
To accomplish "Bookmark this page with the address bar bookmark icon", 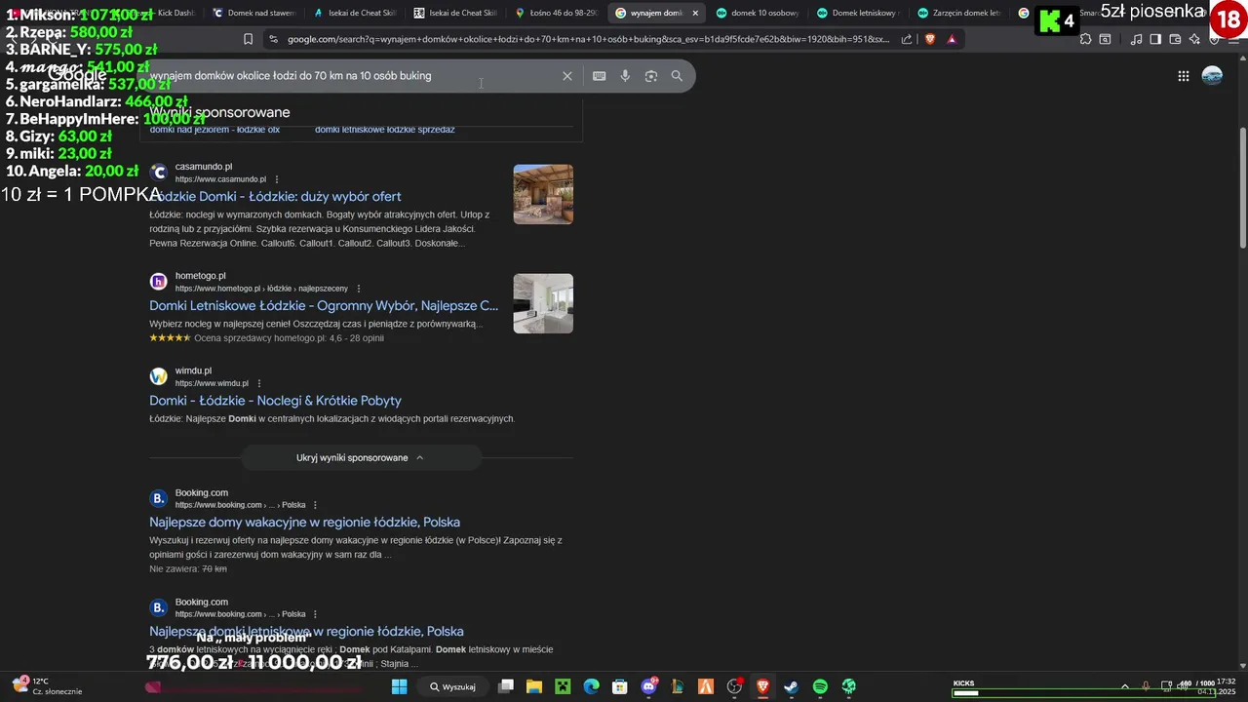I will tap(248, 39).
